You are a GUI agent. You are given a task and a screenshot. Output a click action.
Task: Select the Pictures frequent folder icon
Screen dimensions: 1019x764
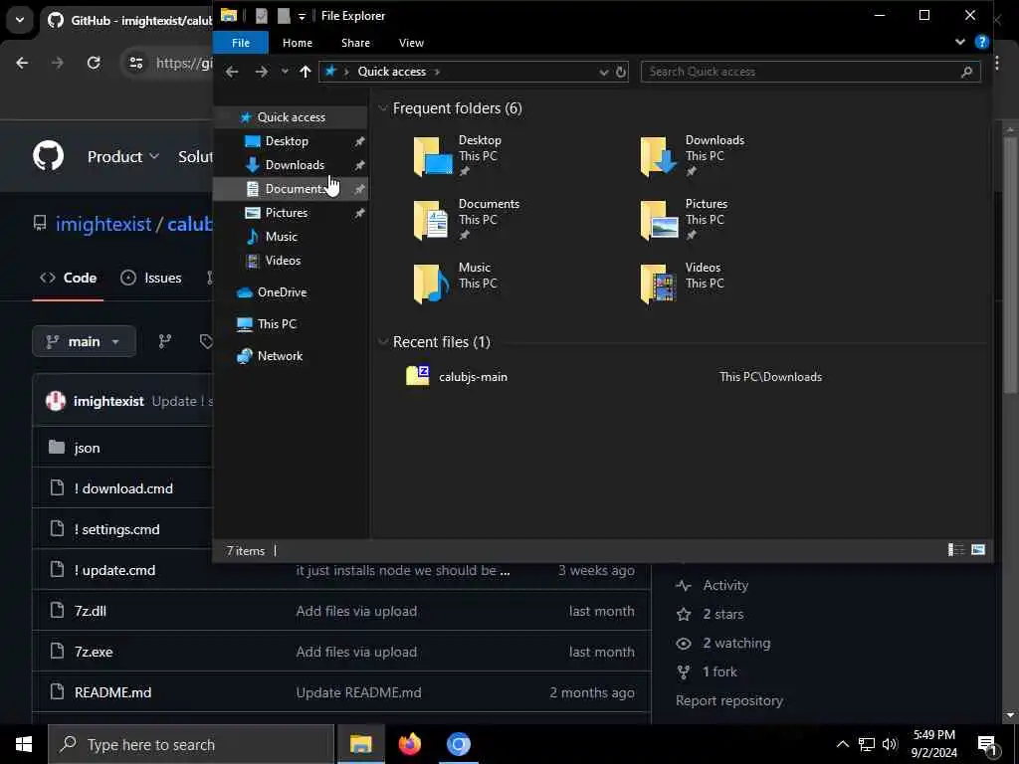[x=659, y=220]
